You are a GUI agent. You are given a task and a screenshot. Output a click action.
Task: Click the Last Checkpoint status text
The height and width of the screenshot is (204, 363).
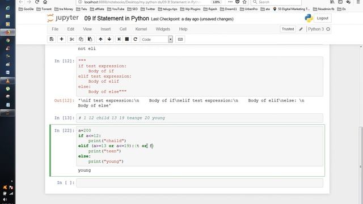pyautogui.click(x=192, y=19)
